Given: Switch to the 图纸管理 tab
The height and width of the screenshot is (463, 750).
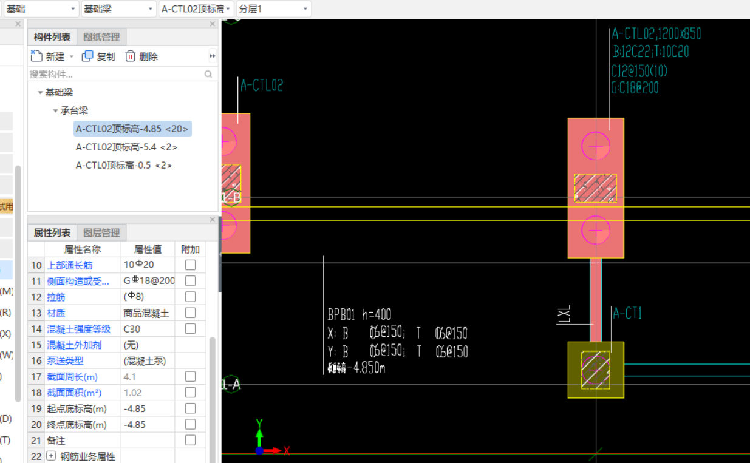Looking at the screenshot, I should coord(101,37).
